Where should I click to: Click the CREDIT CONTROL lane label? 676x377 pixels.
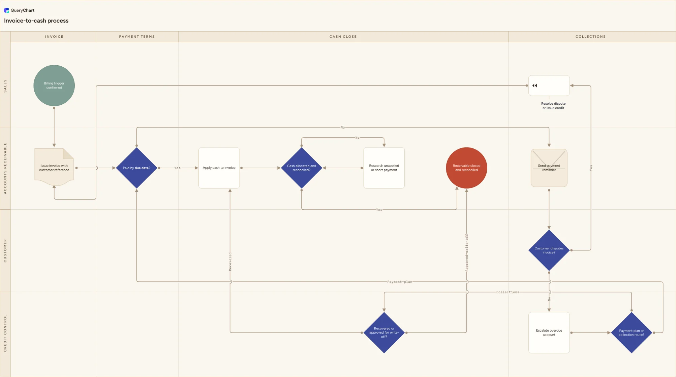(x=5, y=333)
